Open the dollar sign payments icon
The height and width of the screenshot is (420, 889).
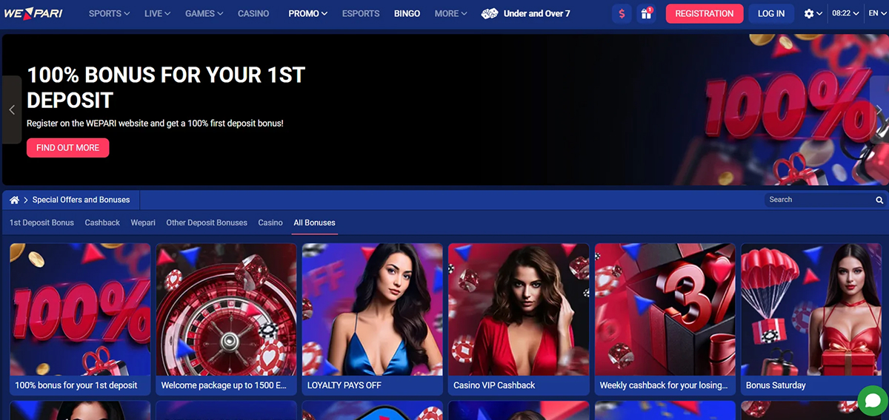(622, 13)
